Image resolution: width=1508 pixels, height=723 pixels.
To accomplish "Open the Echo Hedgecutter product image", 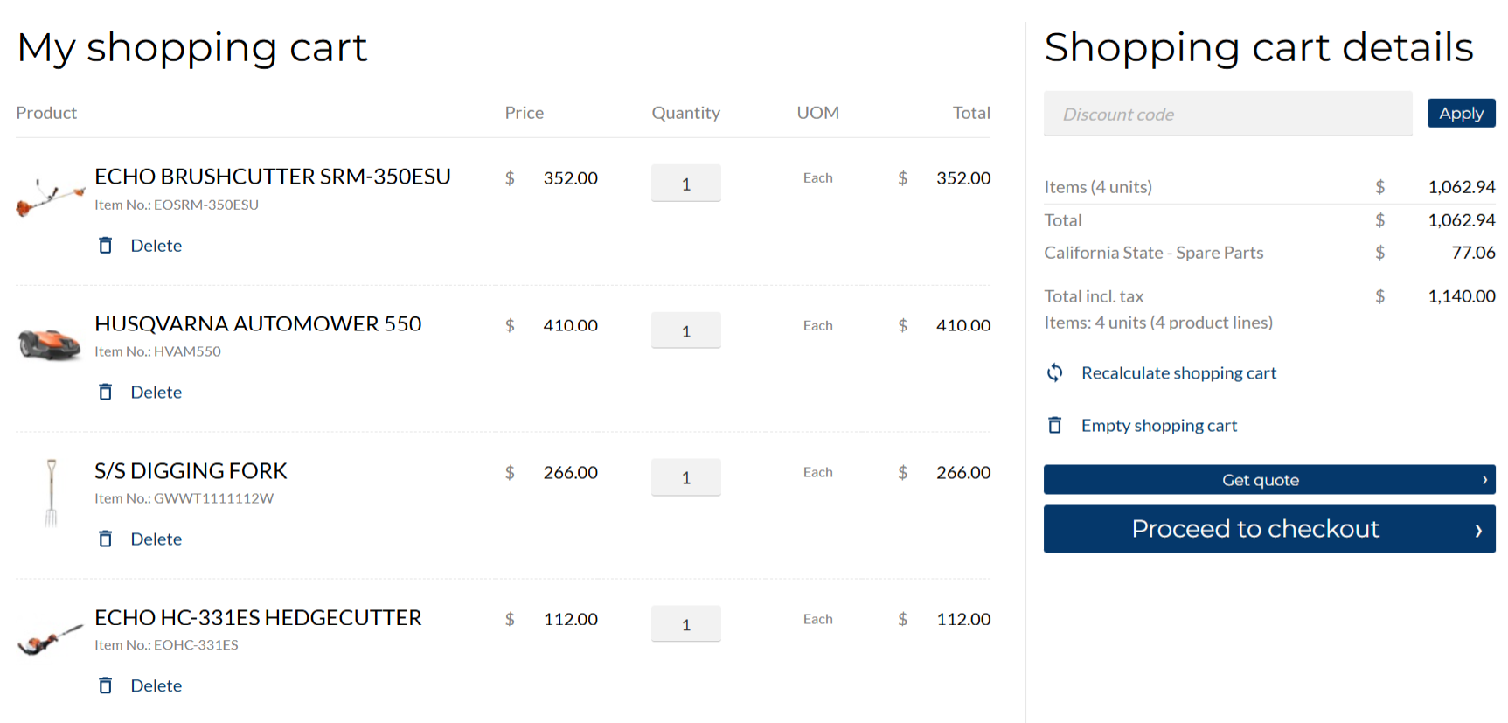I will point(50,639).
